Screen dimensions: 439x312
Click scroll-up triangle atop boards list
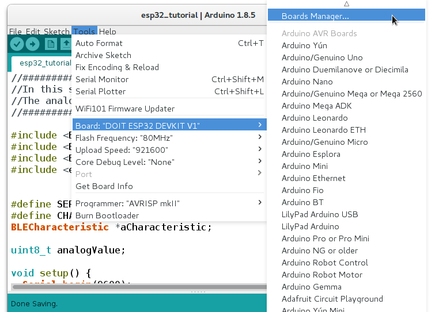coord(346,4)
